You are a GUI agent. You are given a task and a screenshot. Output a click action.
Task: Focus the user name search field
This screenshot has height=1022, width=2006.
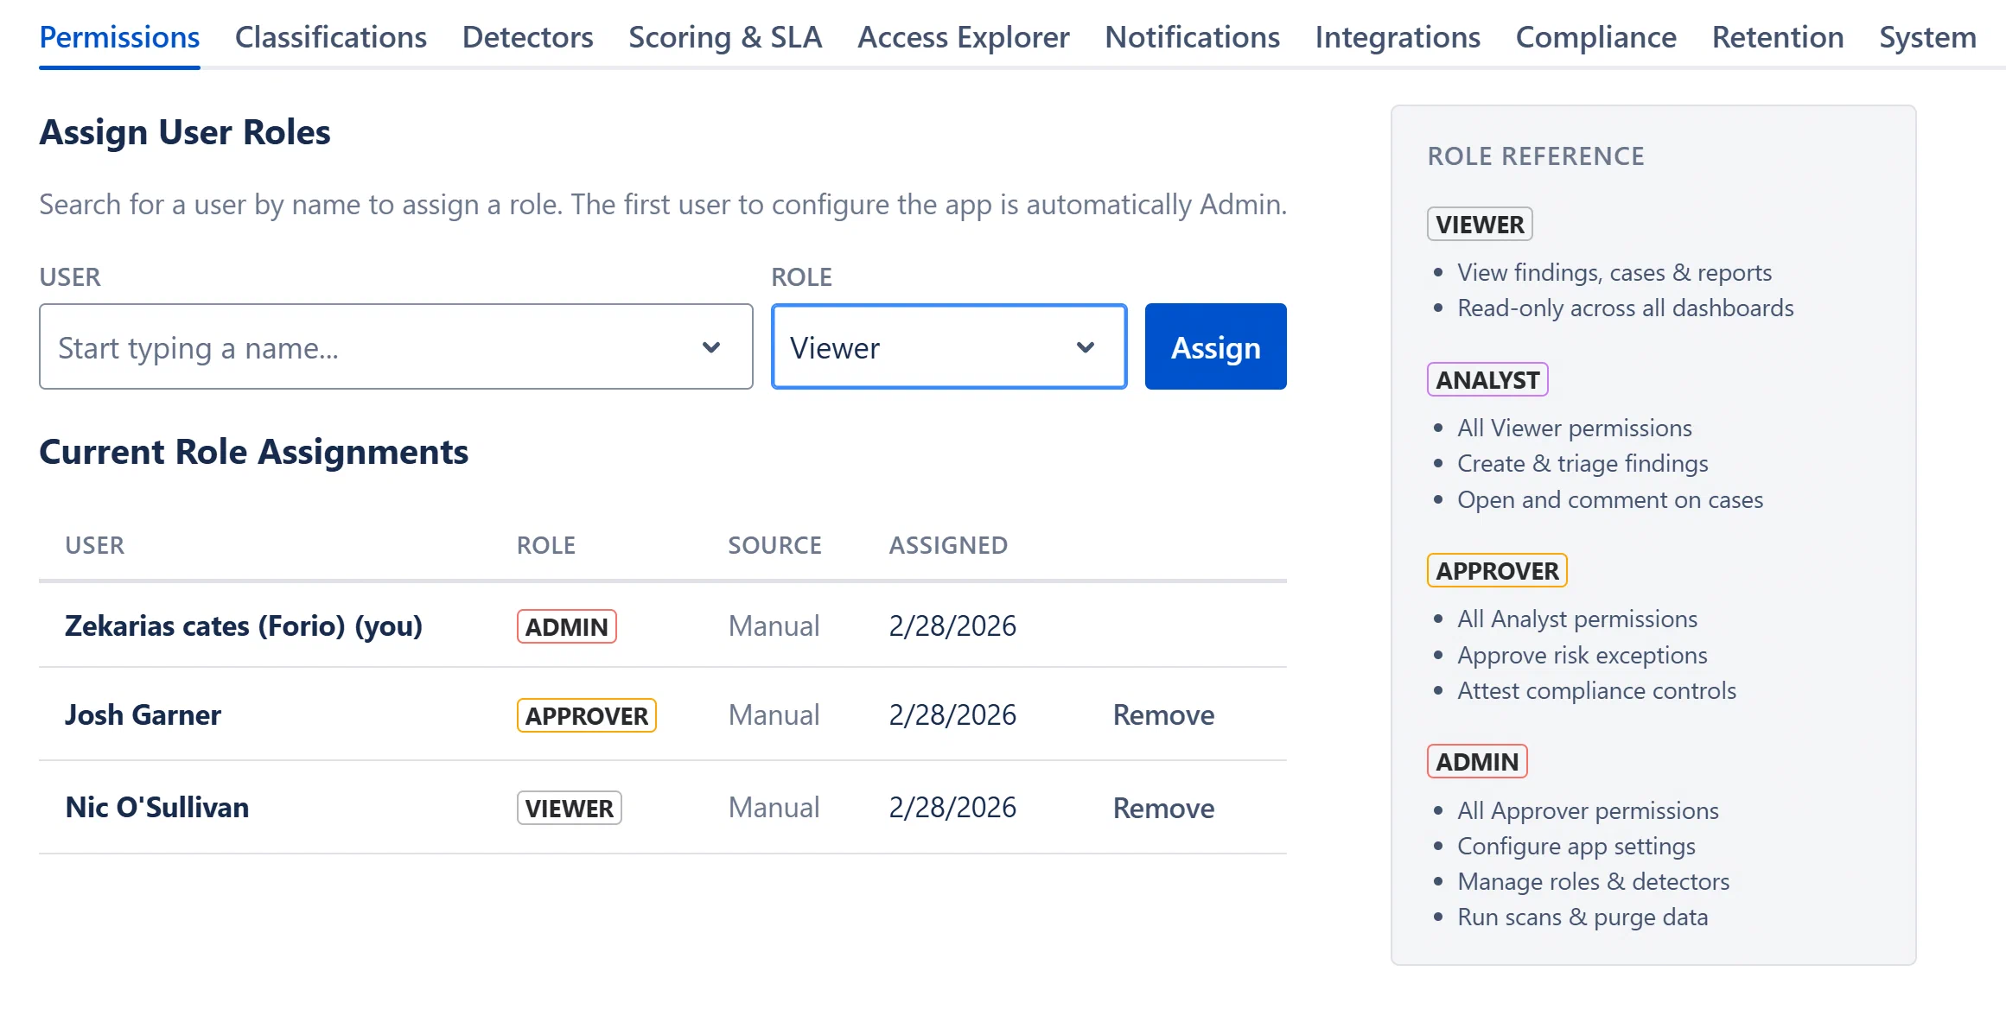point(396,346)
